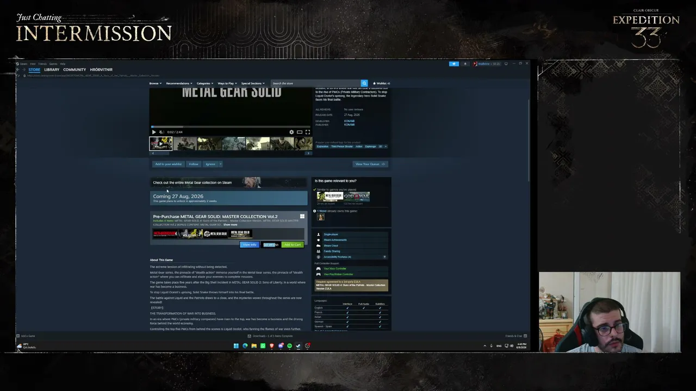Open the account wallet dropdown
This screenshot has width=696, height=391.
click(486, 64)
